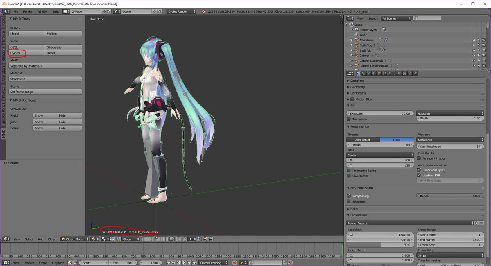Open the Render Layers properties tab
The image size is (491, 266).
point(363,73)
